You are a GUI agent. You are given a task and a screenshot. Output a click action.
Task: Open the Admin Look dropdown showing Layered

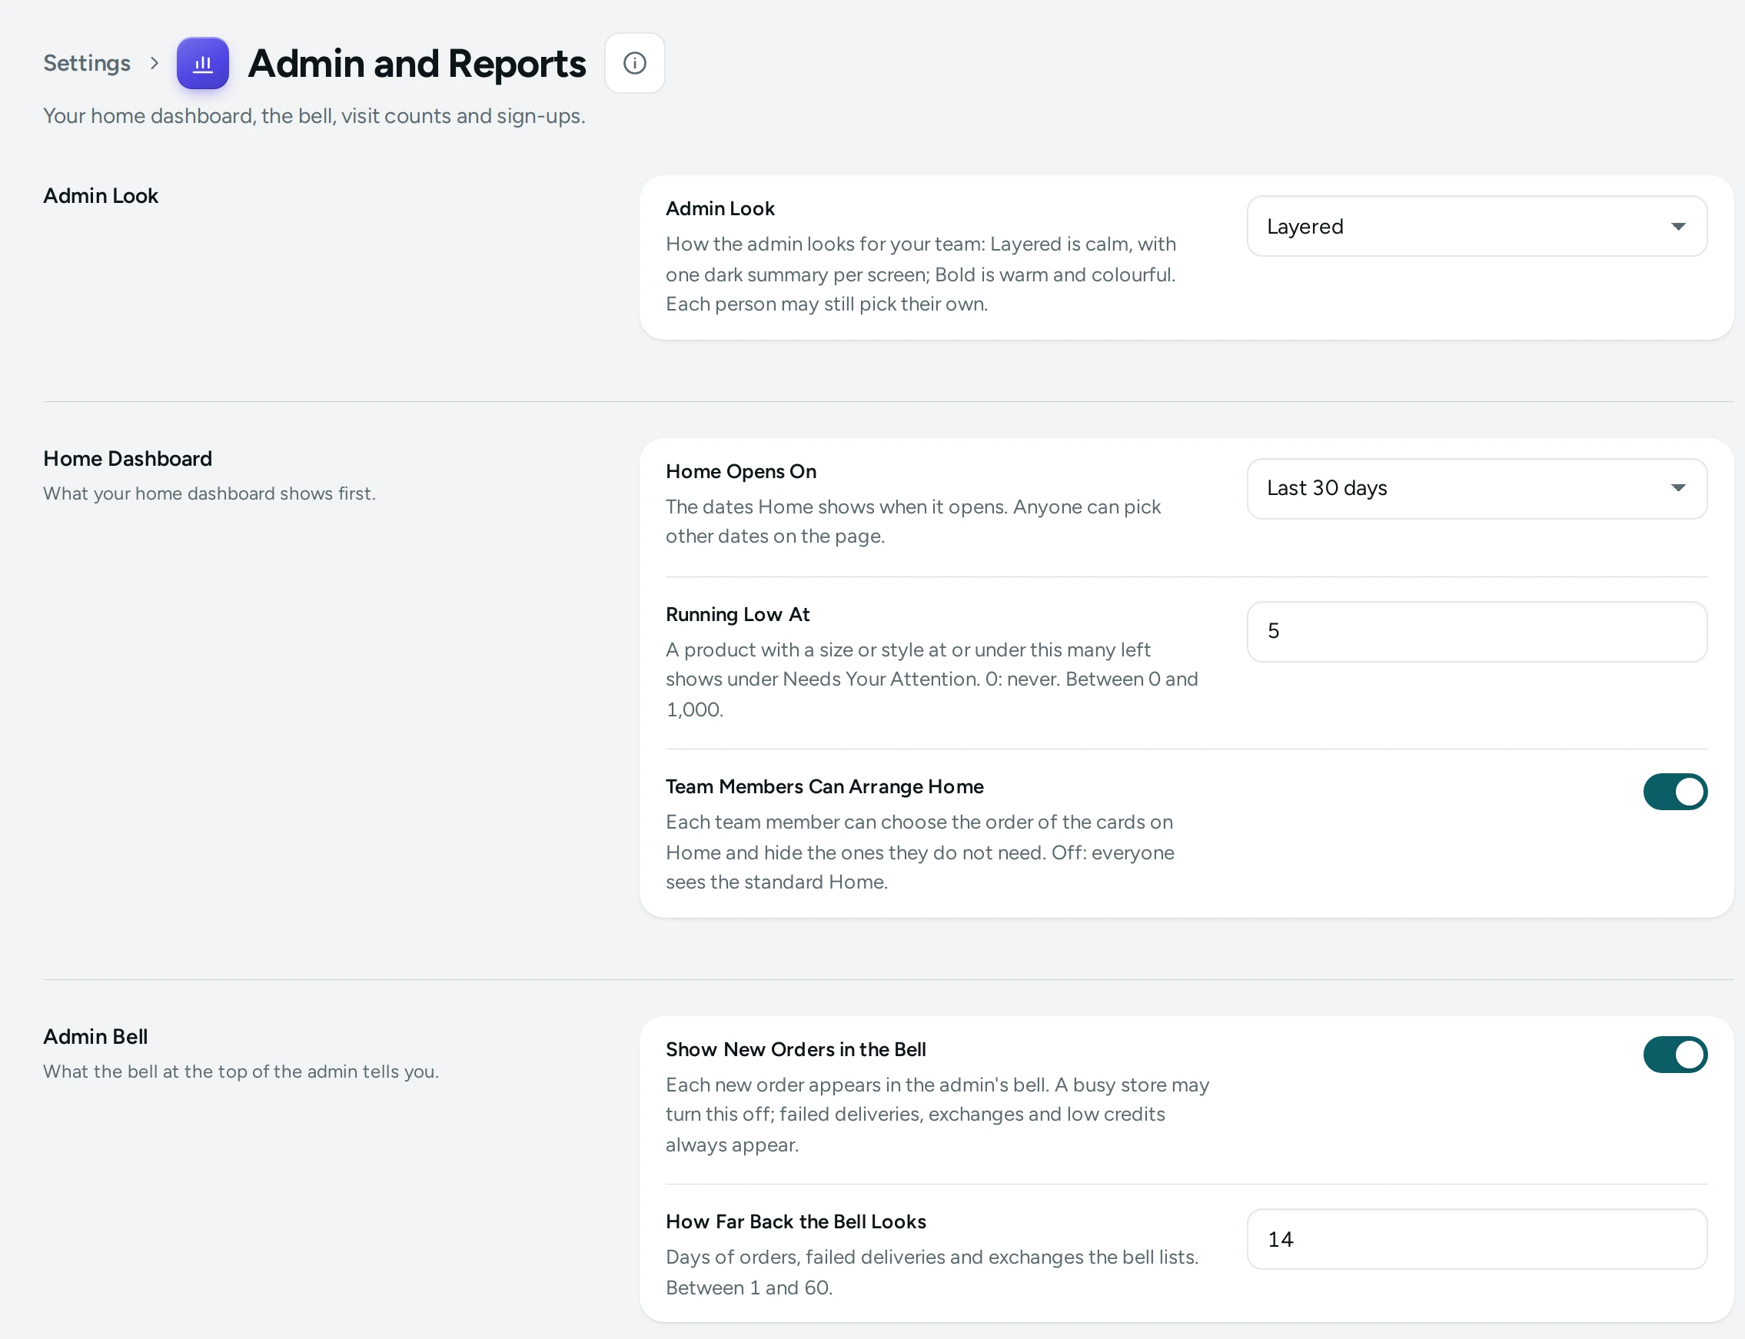point(1477,226)
